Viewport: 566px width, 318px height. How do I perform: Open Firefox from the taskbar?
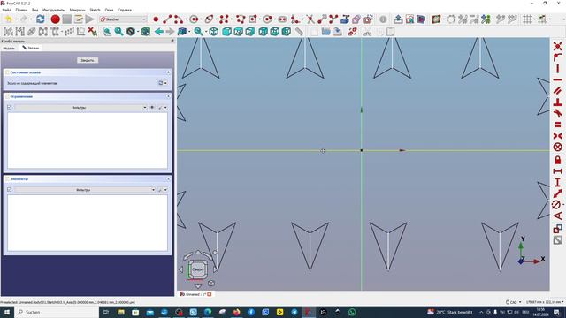pos(236,312)
